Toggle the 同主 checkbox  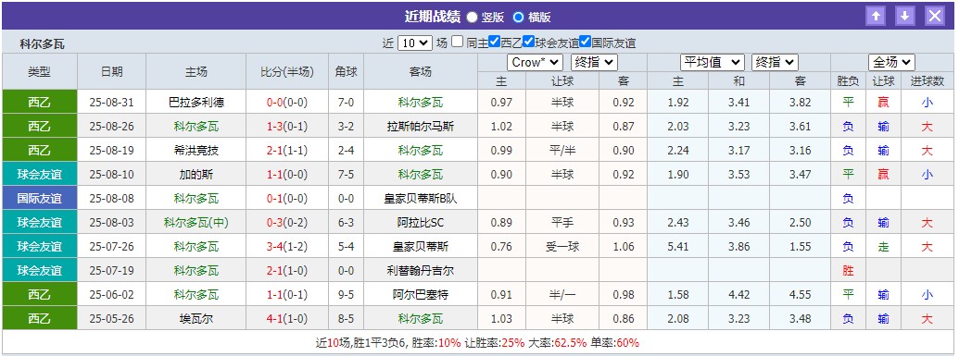(x=458, y=43)
